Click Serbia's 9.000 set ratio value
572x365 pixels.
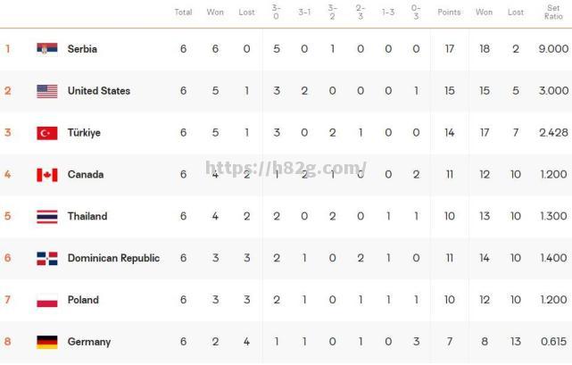pos(553,49)
